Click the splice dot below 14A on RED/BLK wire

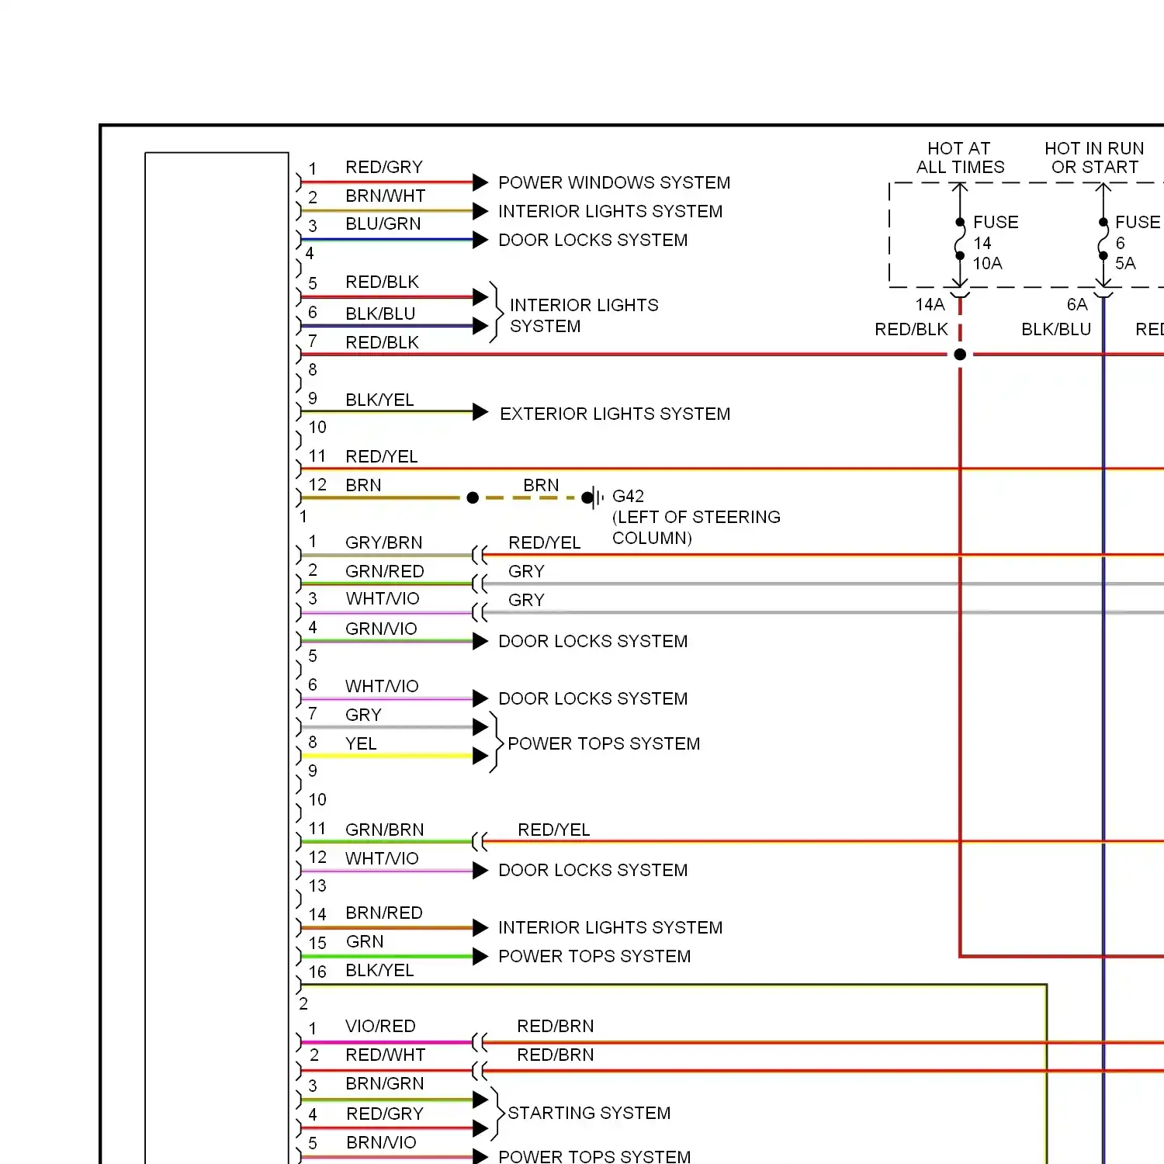pos(960,355)
